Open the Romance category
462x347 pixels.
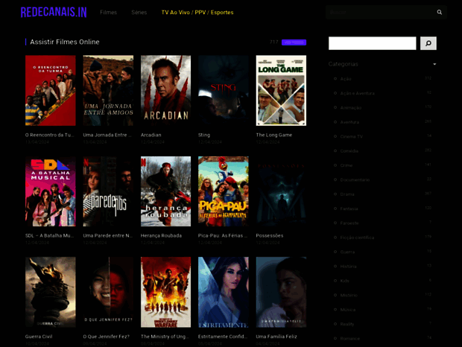pos(350,339)
